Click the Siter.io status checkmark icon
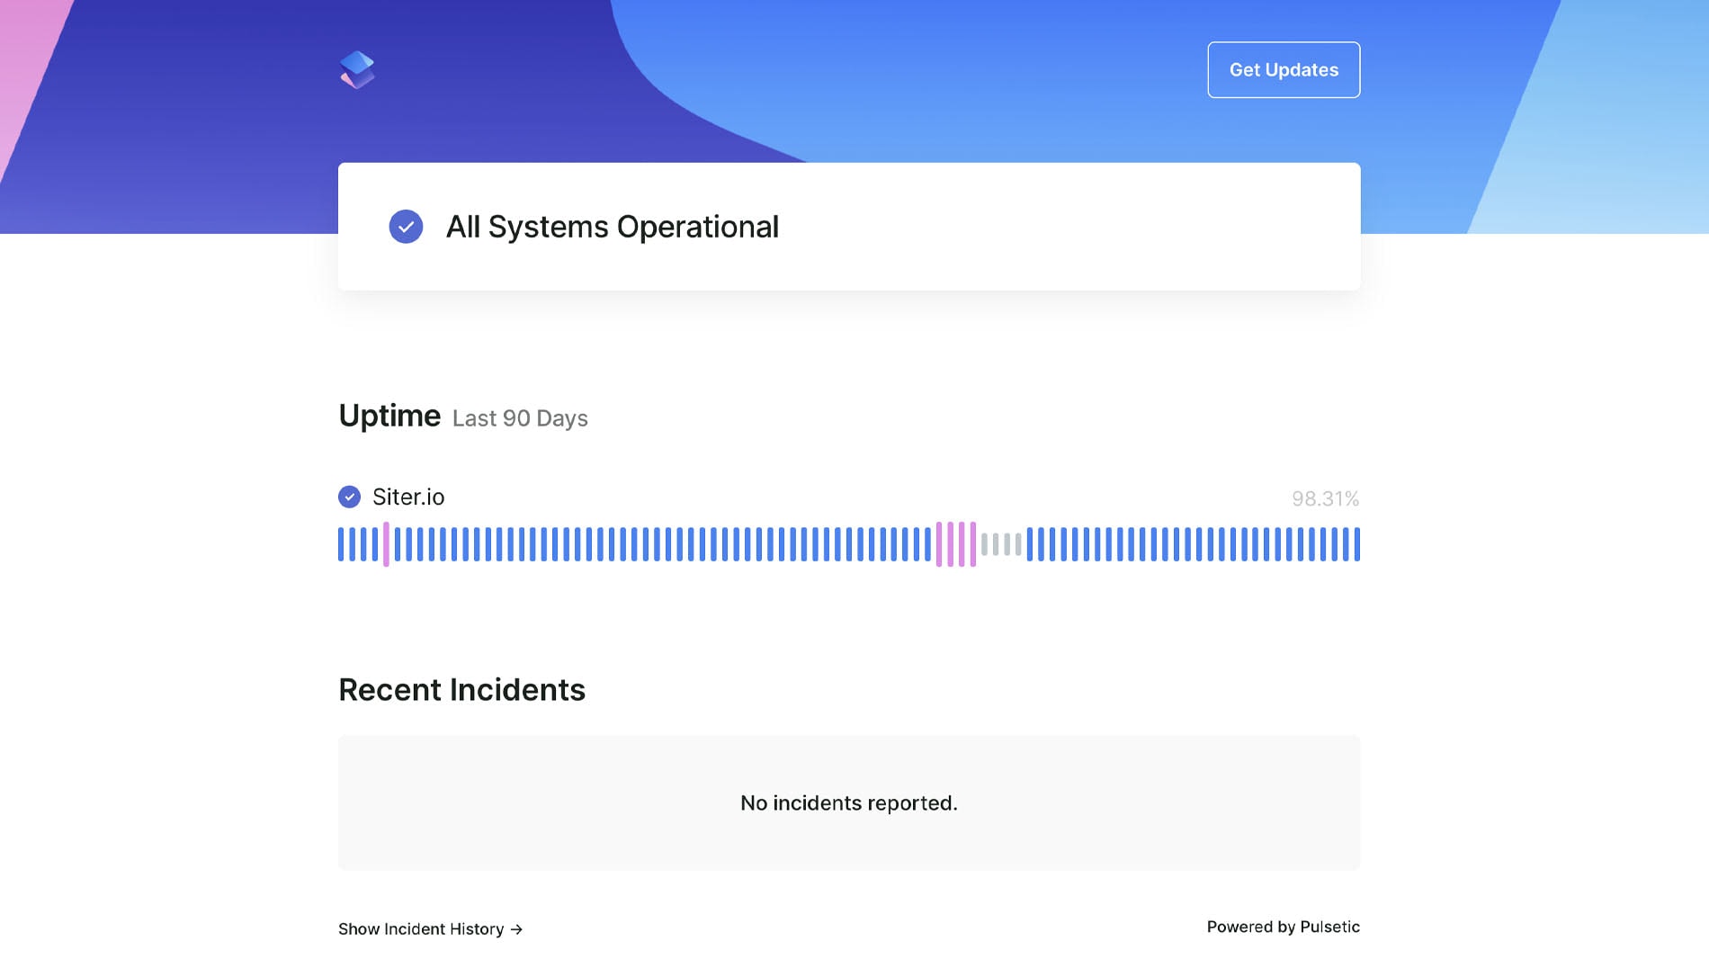This screenshot has width=1709, height=968. point(349,497)
